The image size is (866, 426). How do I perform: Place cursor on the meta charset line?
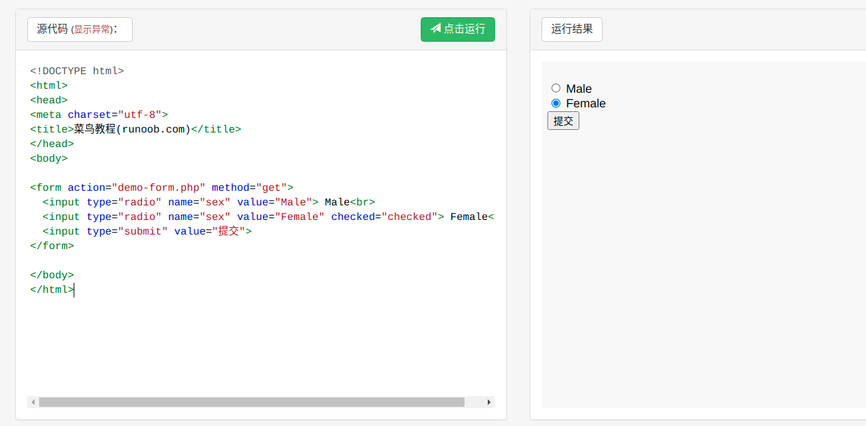coord(99,115)
